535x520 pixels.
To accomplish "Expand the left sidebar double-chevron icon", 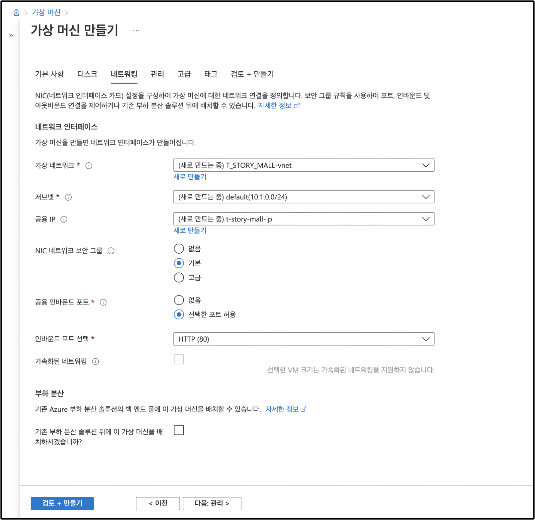I will point(11,36).
